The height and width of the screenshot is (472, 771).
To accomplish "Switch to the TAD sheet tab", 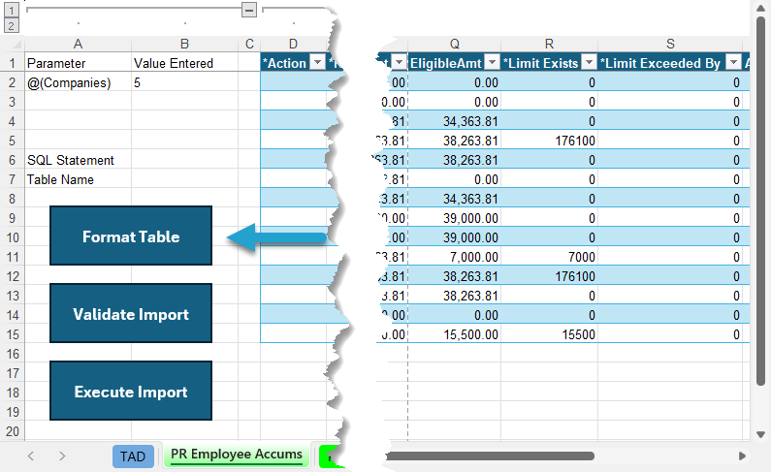I will (133, 456).
